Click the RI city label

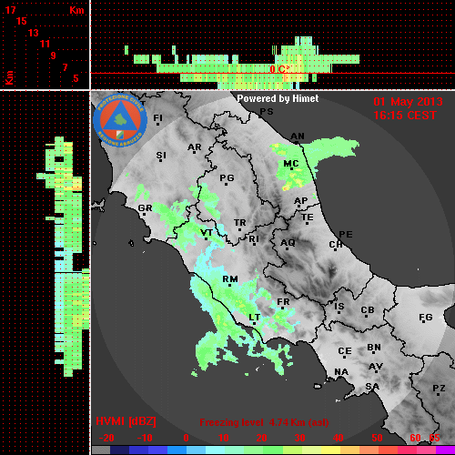point(254,239)
